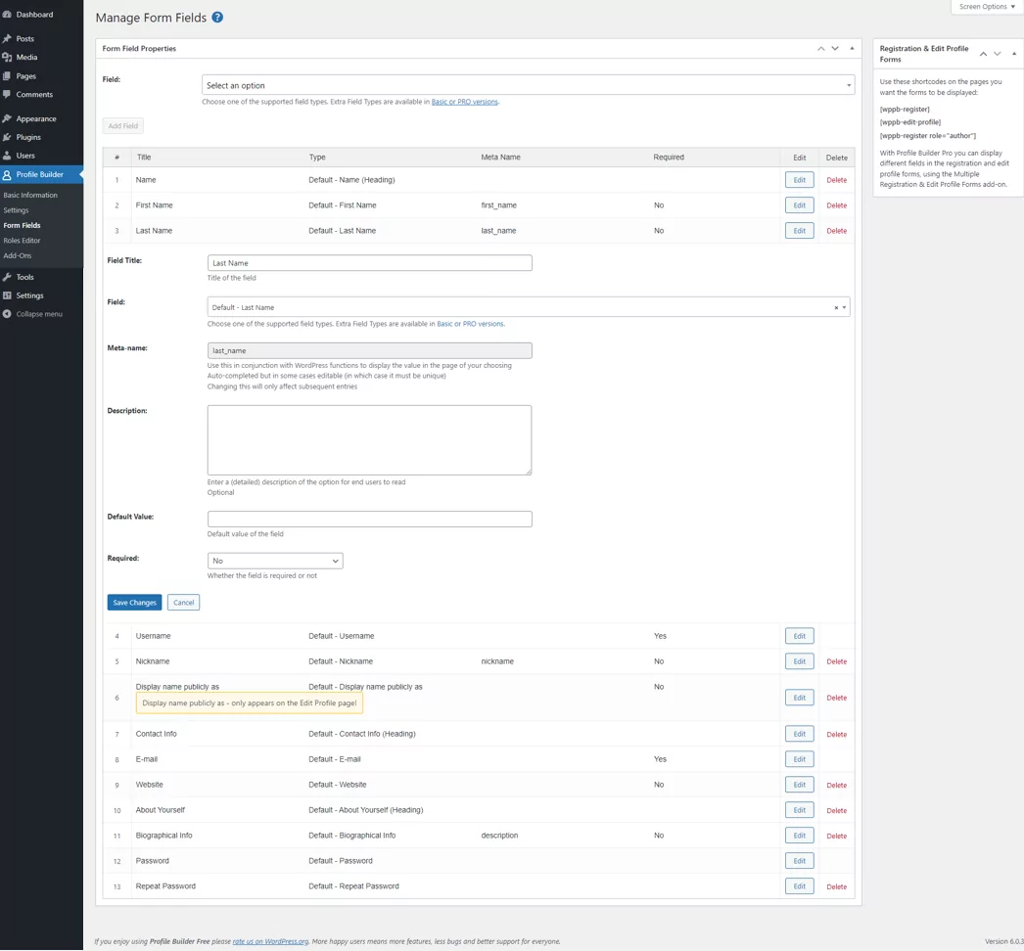The image size is (1024, 951).
Task: Click the Posts pin icon
Action: (7, 38)
